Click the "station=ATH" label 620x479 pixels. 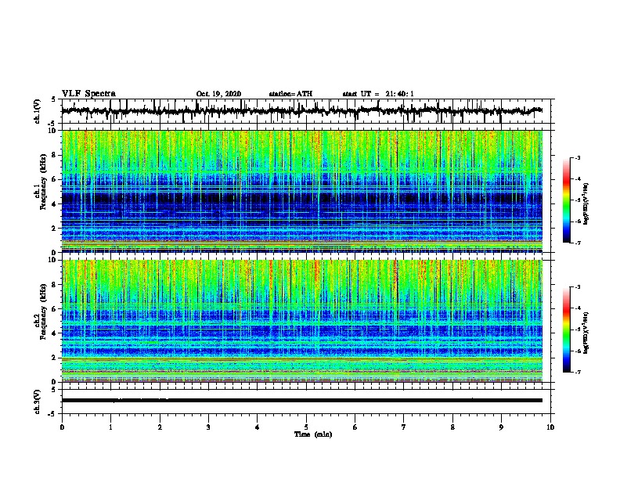(x=290, y=94)
